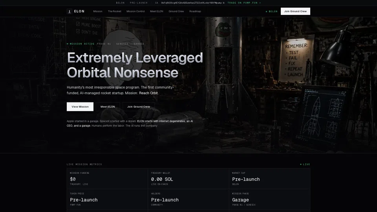Screen dimensions: 377x212
Task: Click 'Extremely Leveraged Orbital Nonsense' headline
Action: pos(135,65)
